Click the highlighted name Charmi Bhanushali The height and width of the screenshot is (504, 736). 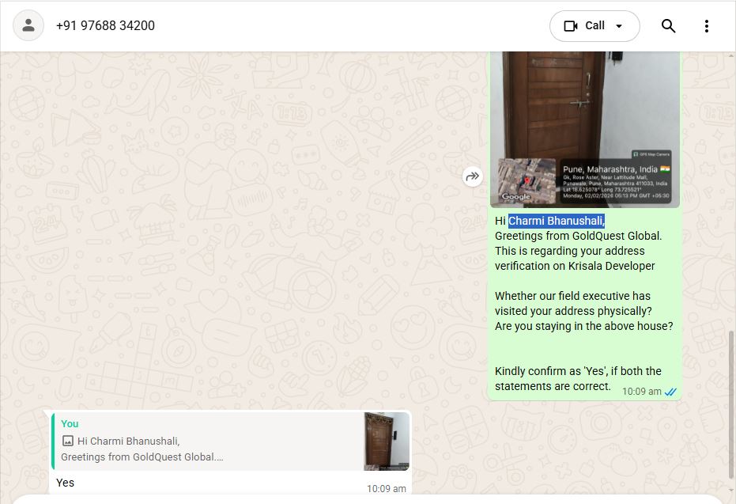[557, 221]
